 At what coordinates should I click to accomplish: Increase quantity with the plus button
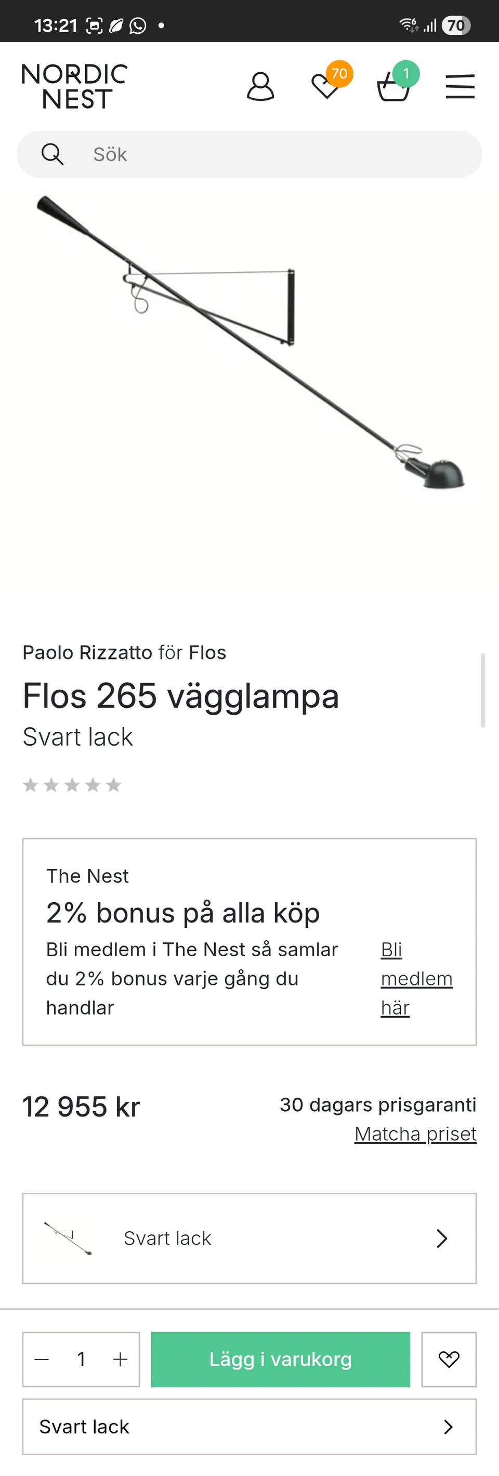pyautogui.click(x=120, y=1359)
